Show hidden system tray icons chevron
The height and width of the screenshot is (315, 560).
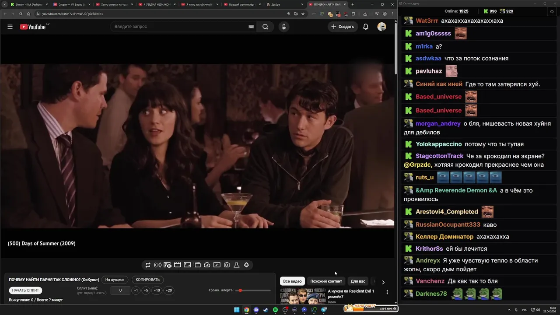[510, 310]
